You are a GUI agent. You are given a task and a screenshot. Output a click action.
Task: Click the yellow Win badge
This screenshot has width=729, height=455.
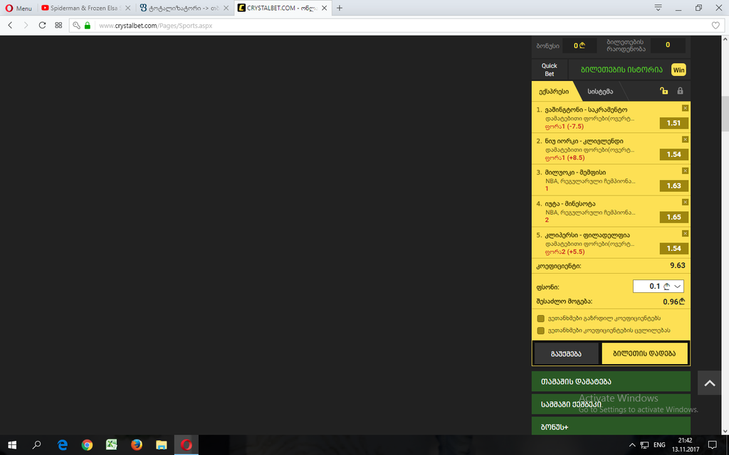click(x=678, y=70)
